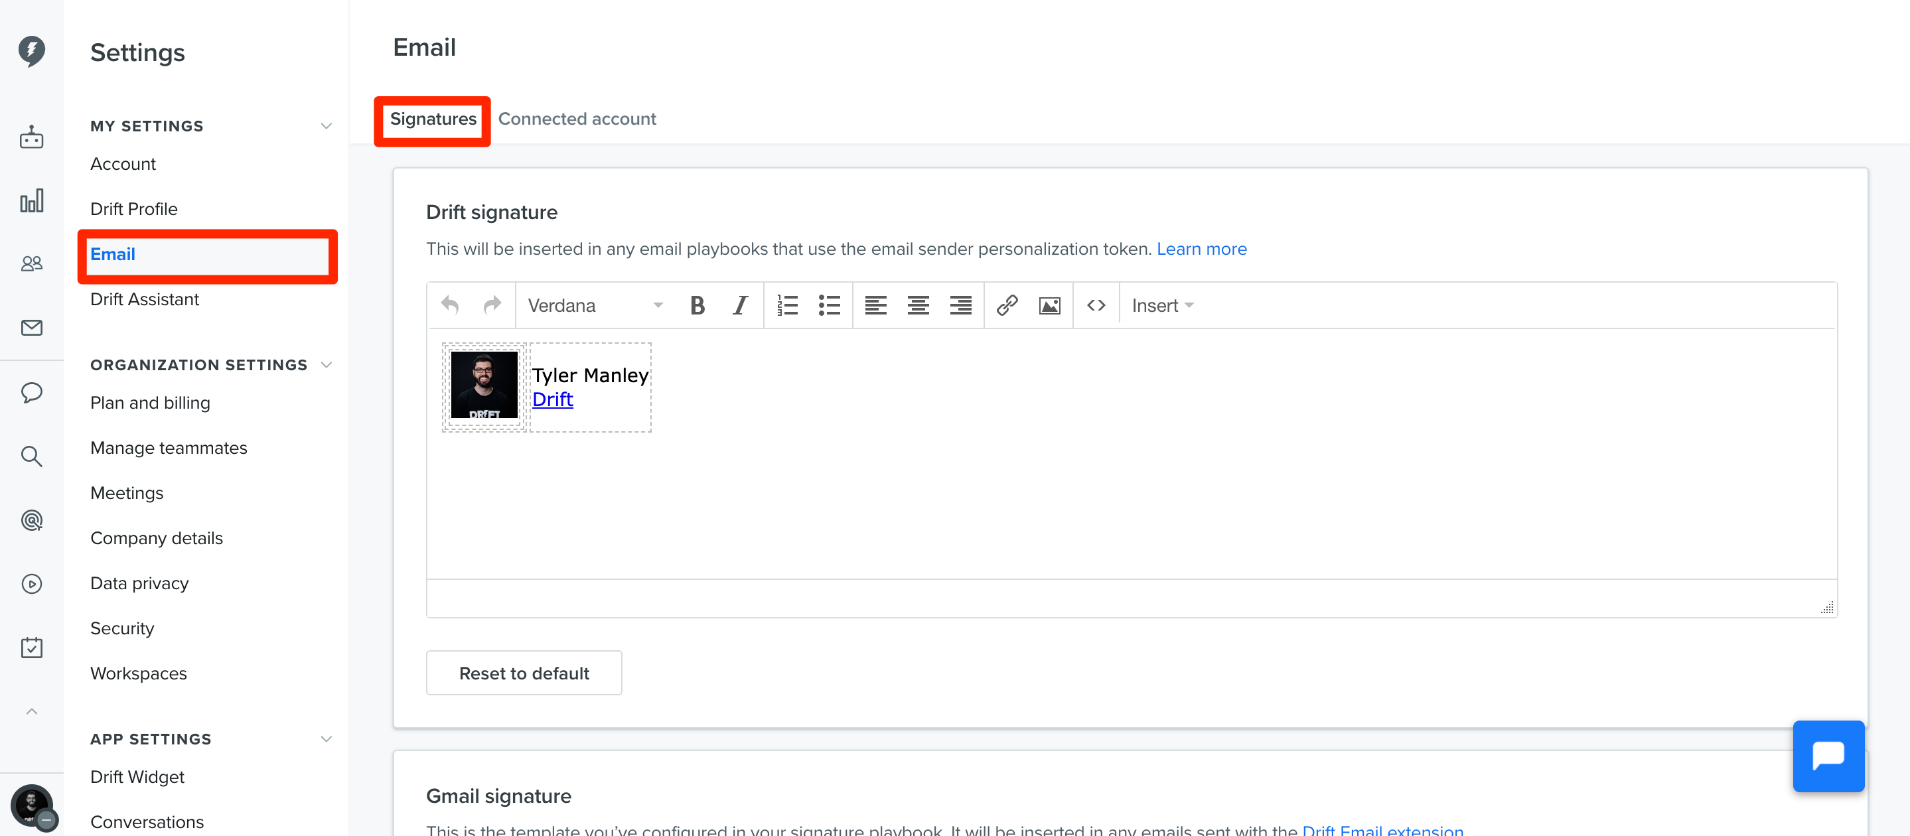
Task: Open the playbooks bot icon in sidebar
Action: (31, 137)
